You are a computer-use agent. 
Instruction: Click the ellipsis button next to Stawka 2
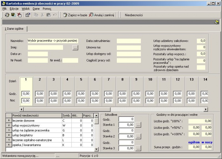(x=138, y=137)
